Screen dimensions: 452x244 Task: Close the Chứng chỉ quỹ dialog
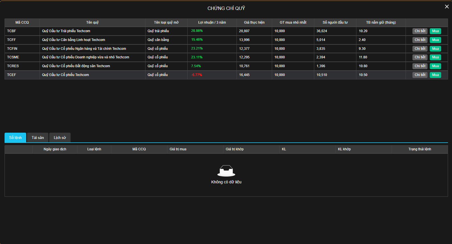pyautogui.click(x=447, y=7)
